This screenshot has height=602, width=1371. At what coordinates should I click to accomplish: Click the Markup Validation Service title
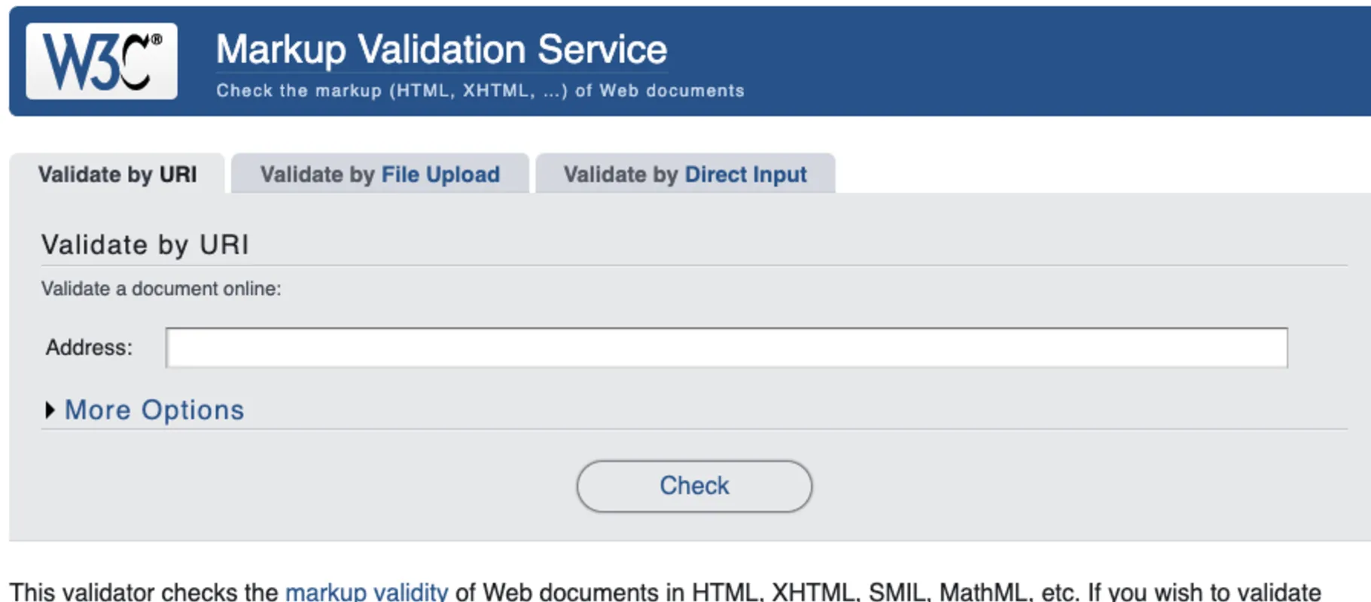pos(441,50)
